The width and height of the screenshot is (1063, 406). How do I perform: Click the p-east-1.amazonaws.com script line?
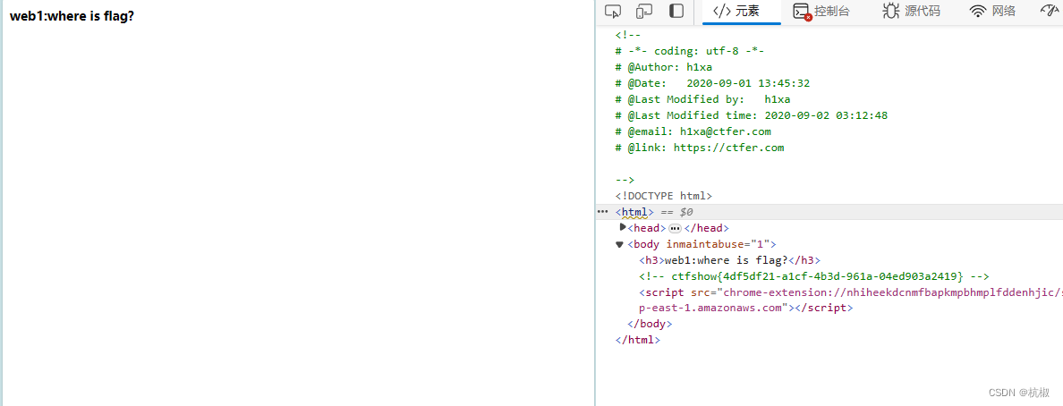point(745,308)
